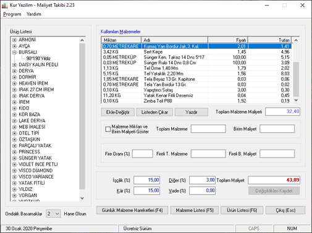Select YORGAN in the product tree

(x=28, y=195)
